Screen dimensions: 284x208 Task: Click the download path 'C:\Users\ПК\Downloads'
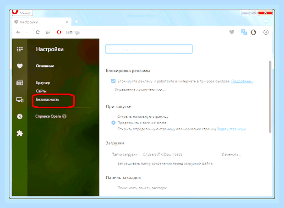coord(163,154)
